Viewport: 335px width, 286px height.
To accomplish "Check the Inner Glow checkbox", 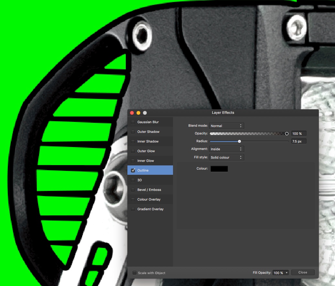I will (133, 161).
